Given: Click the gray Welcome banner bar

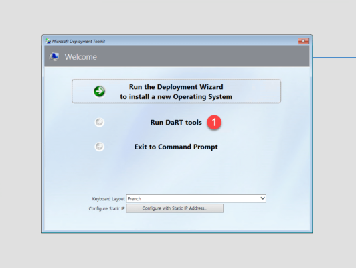Looking at the screenshot, I should [x=177, y=56].
